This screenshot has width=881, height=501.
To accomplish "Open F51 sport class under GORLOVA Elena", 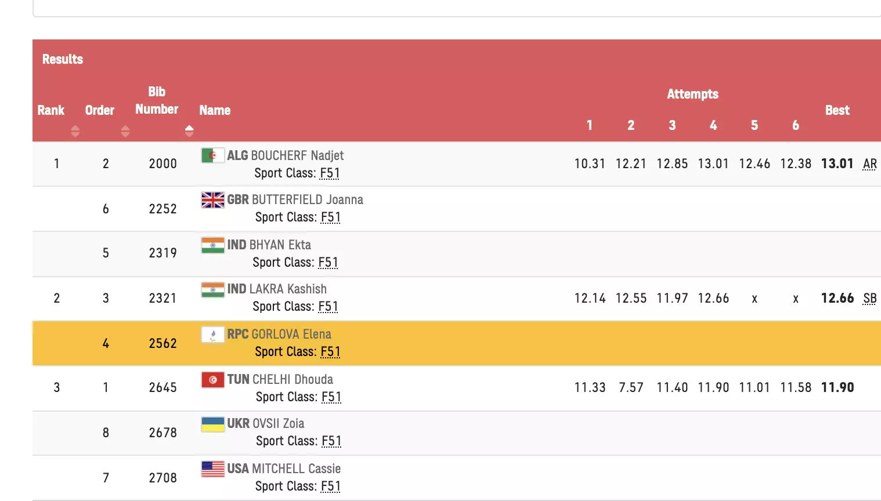I will 330,352.
